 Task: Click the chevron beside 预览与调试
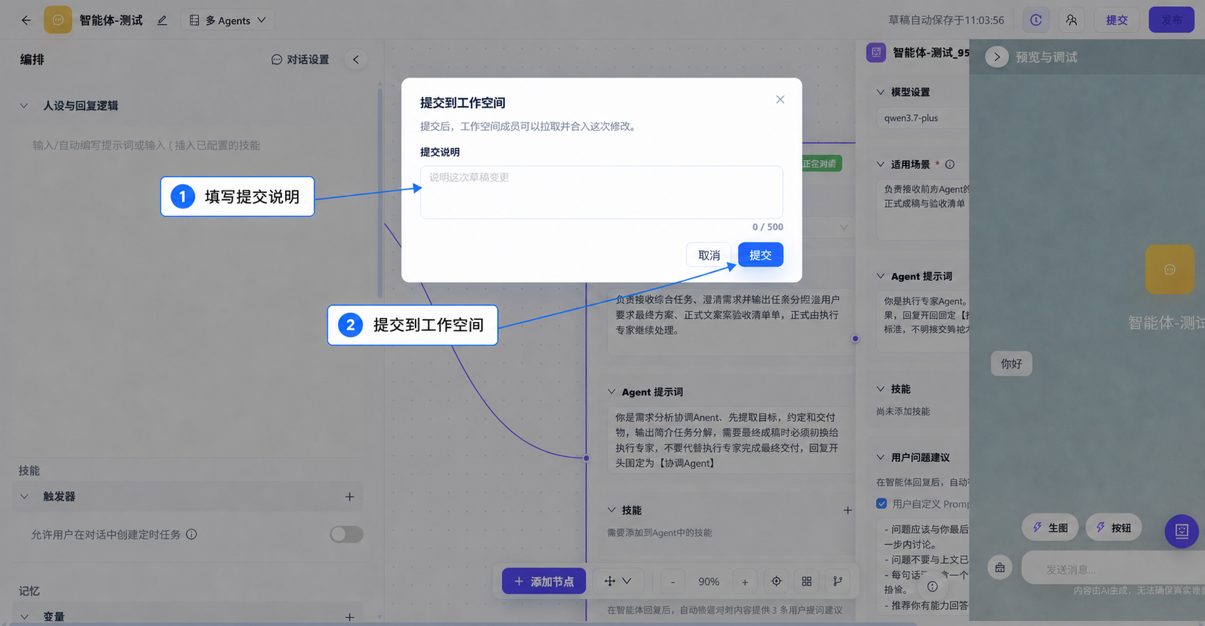tap(997, 57)
